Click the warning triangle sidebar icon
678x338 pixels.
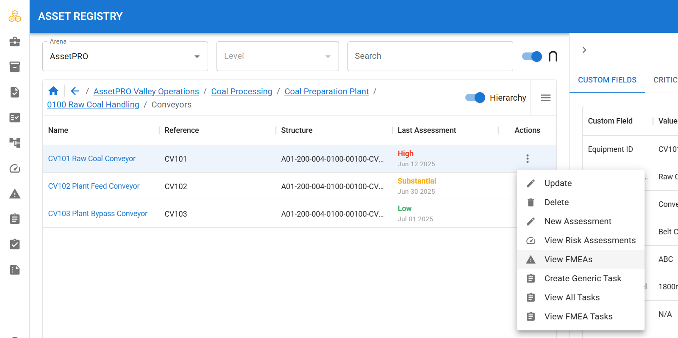[x=15, y=194]
